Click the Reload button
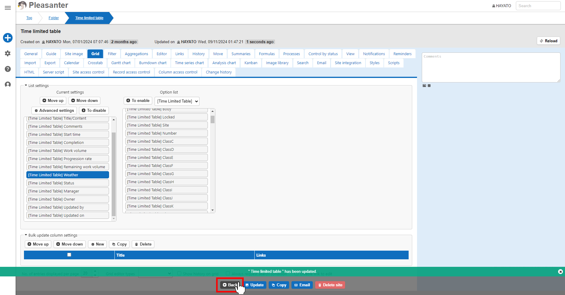Viewport: 565px width, 295px height. (x=549, y=41)
